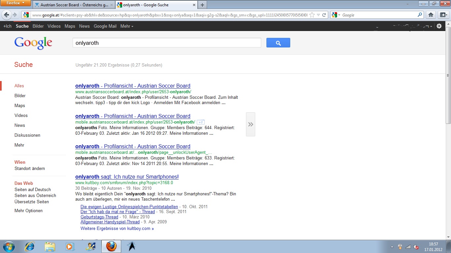Click the blue Google search button

[x=278, y=43]
